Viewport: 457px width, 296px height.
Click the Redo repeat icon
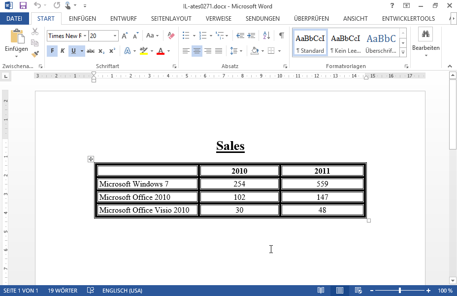[57, 5]
